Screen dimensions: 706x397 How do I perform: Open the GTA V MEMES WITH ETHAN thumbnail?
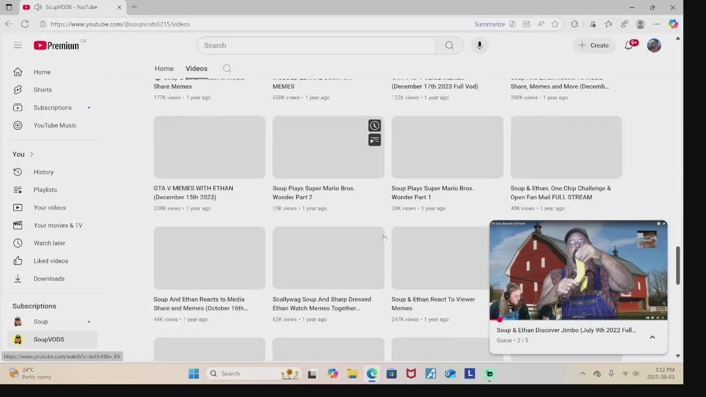[209, 147]
